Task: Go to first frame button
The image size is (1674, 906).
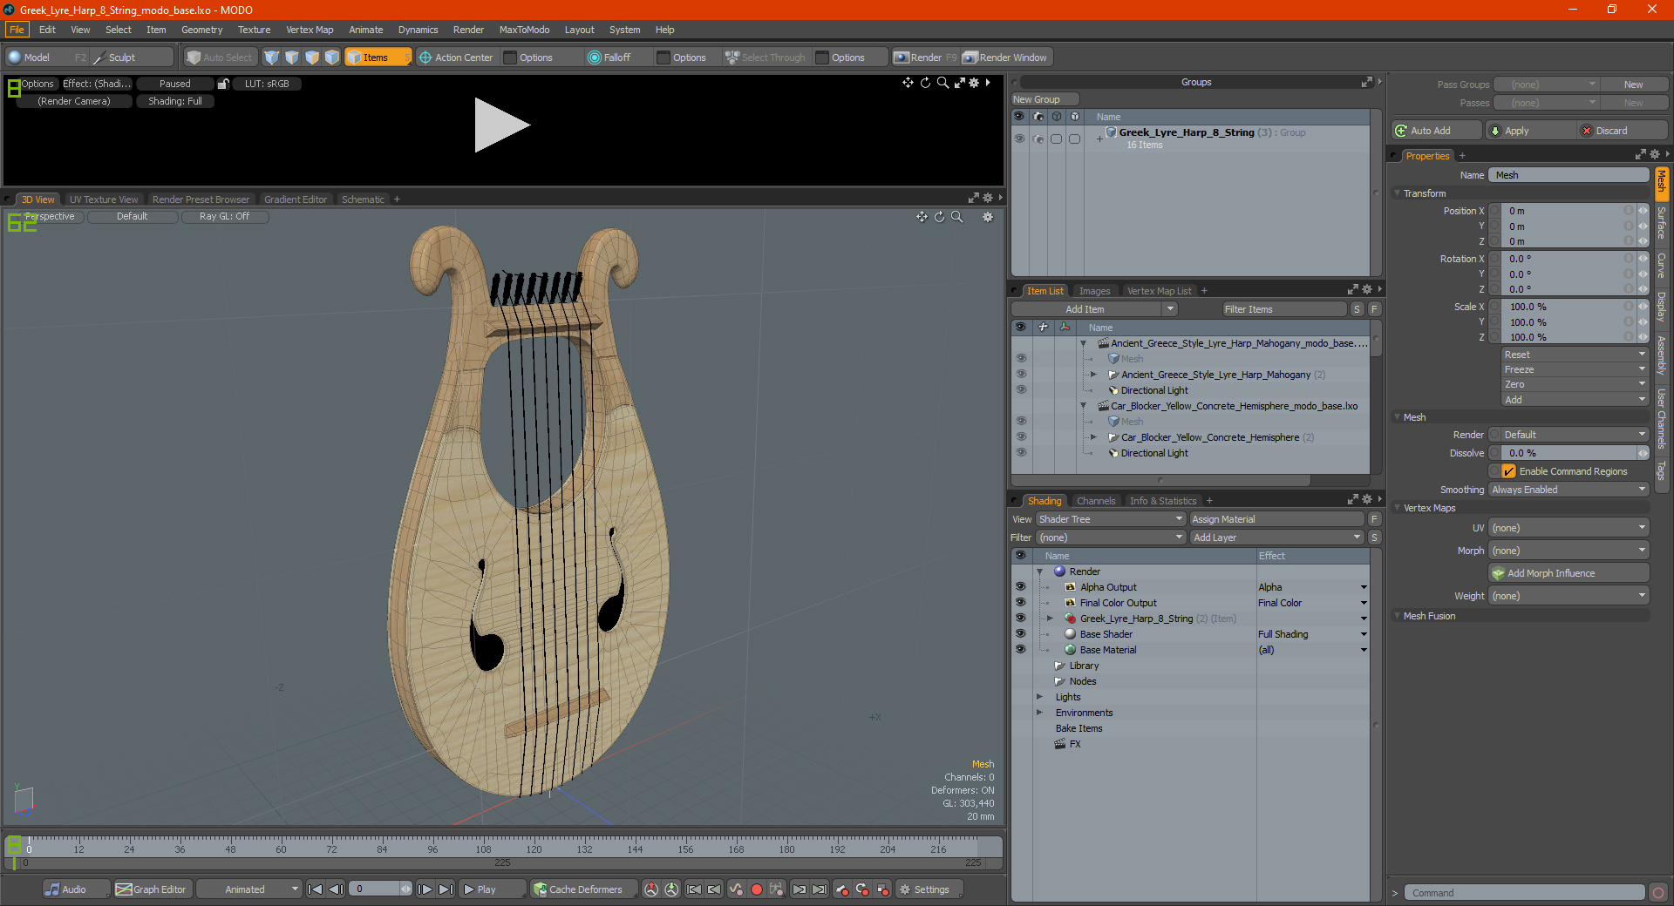Action: click(x=316, y=889)
